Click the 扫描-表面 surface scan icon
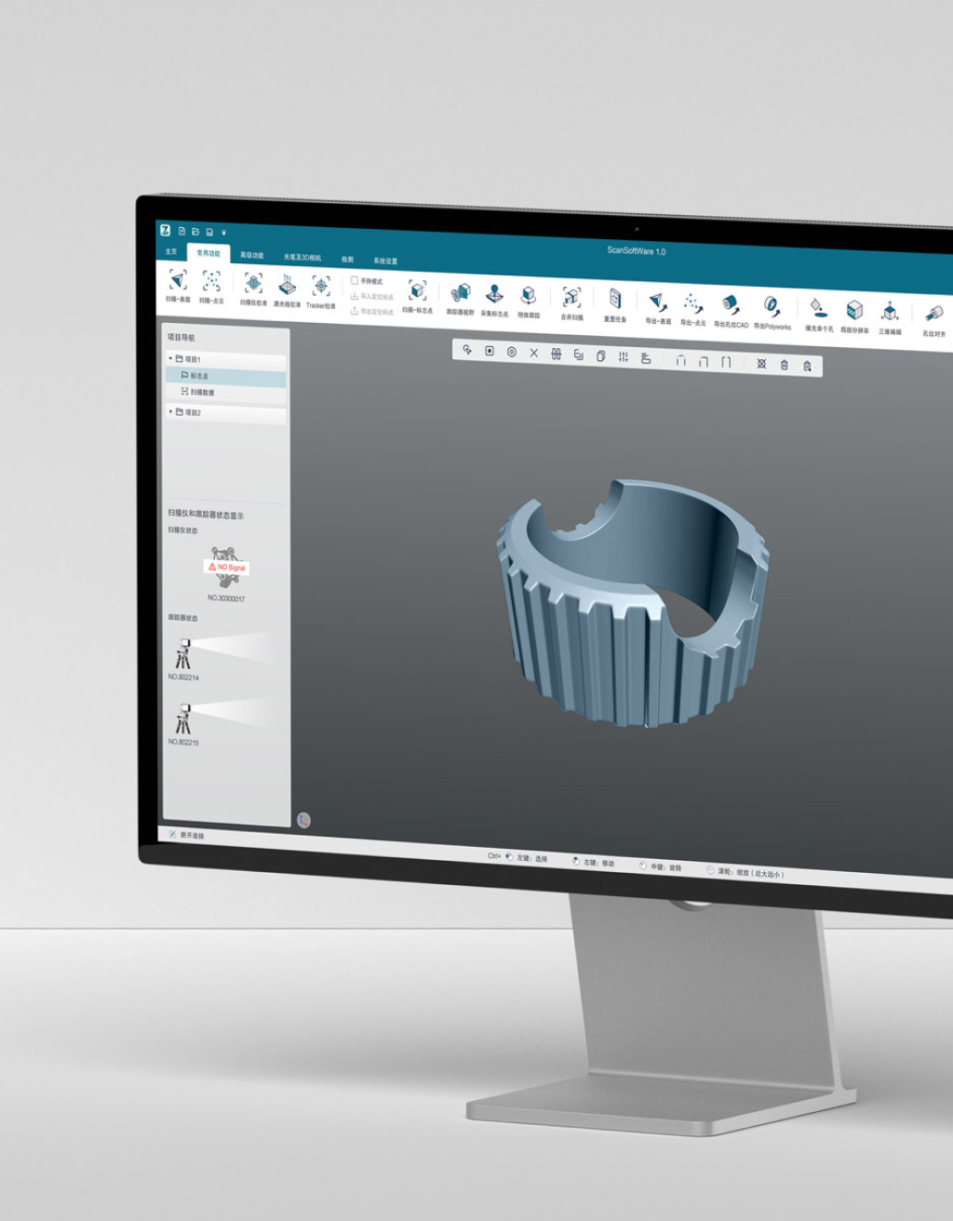Image resolution: width=953 pixels, height=1221 pixels. click(x=178, y=281)
